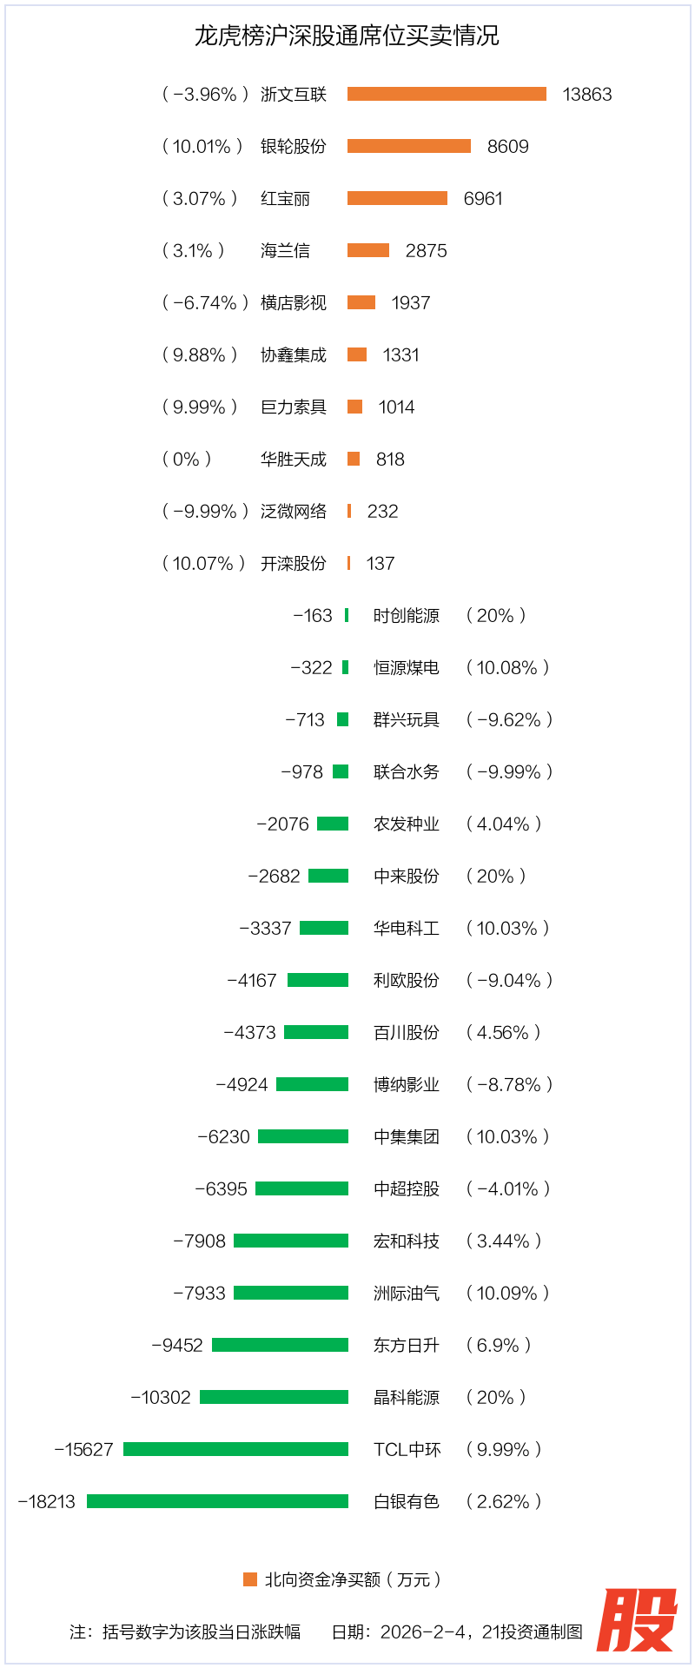Click the 泛微网络 stock label

(294, 512)
